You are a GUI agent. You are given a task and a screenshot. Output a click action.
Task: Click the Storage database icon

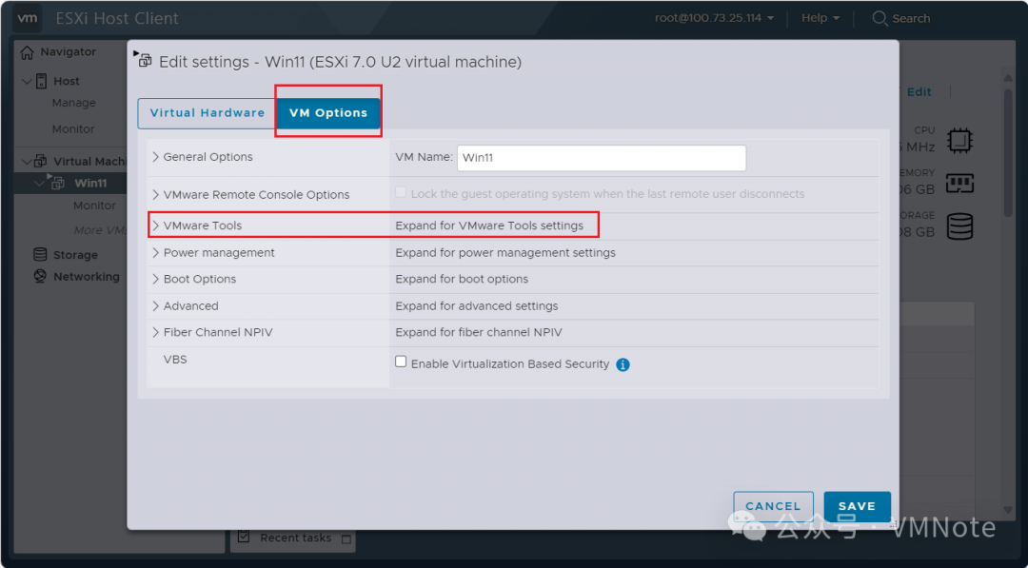click(x=41, y=254)
